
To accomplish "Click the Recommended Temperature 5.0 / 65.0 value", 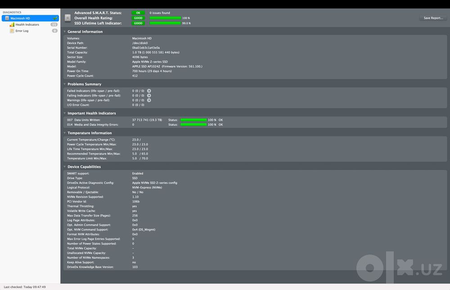I will [x=140, y=154].
